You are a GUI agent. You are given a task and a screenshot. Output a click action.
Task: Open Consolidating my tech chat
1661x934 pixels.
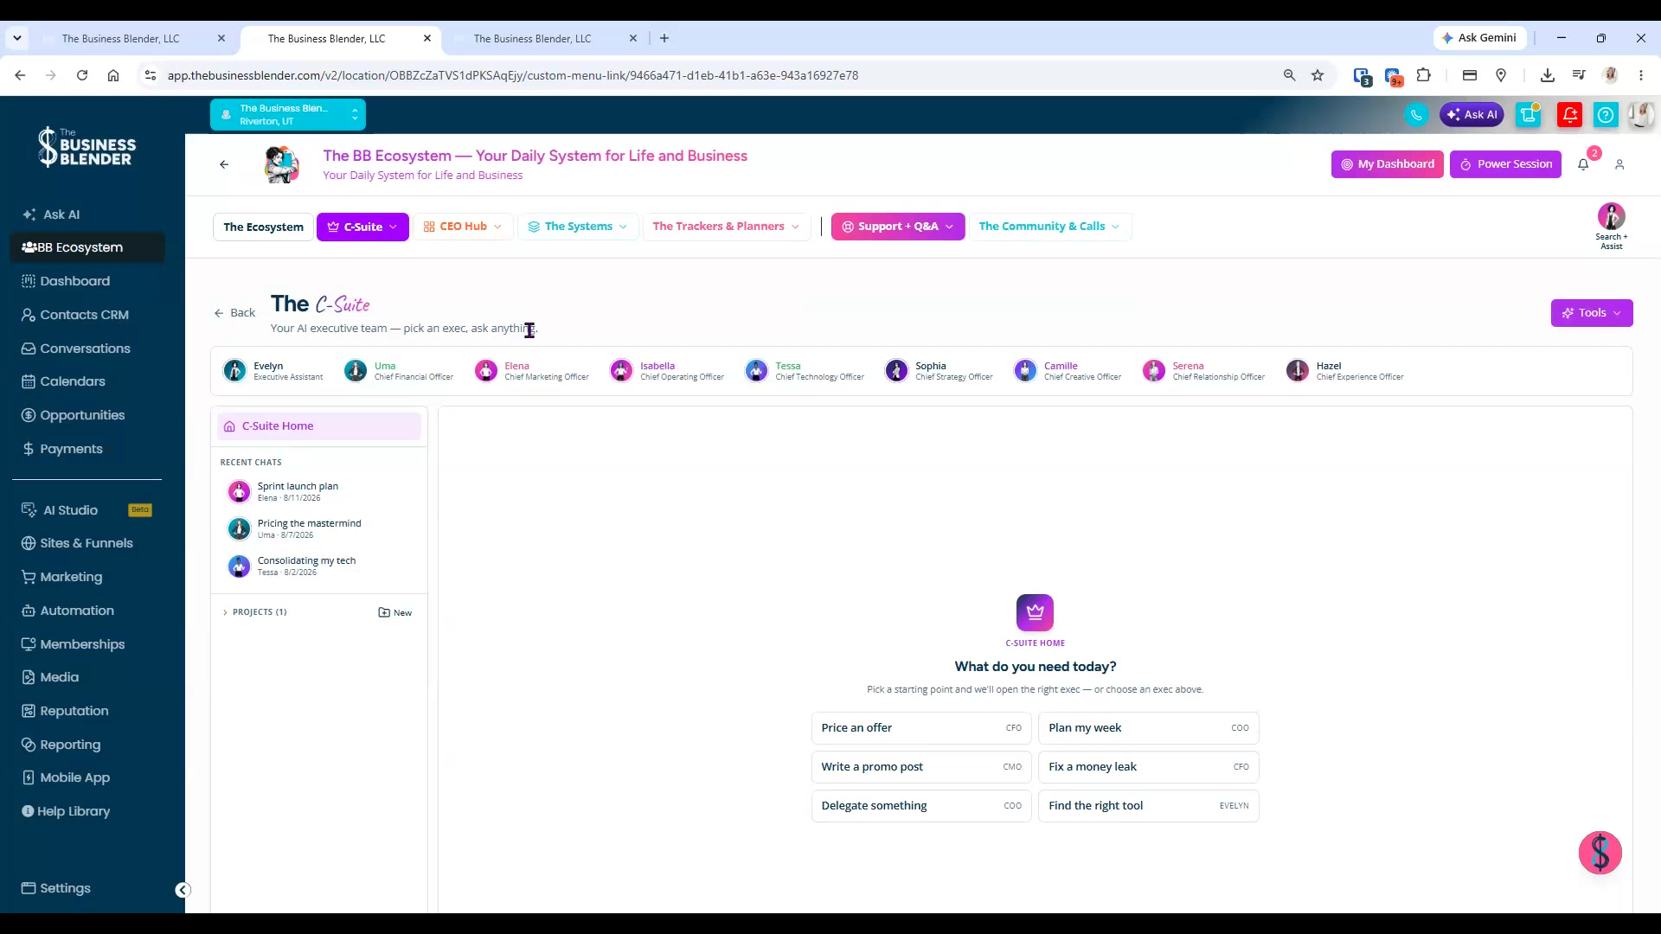(x=319, y=566)
